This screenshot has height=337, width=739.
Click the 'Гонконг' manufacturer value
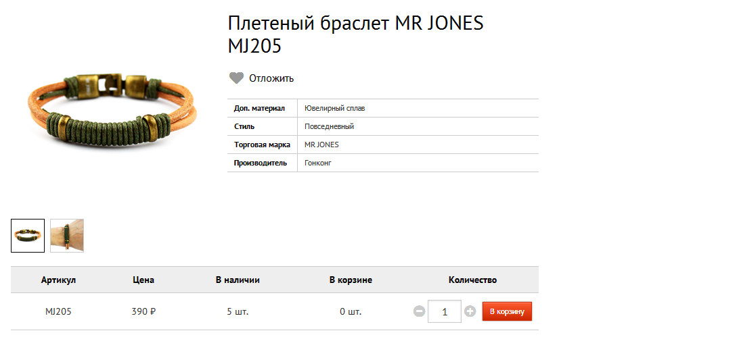[x=318, y=163]
